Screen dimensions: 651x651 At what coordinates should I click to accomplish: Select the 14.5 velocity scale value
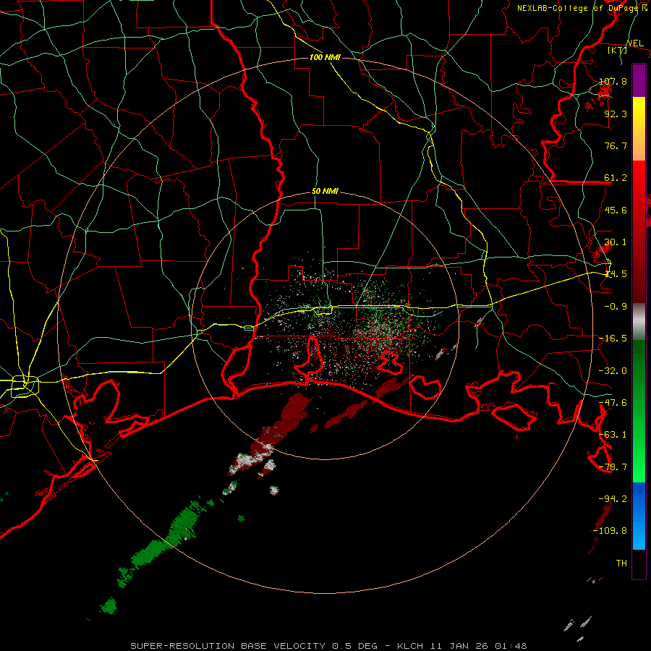616,274
